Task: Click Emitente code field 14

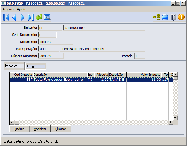Action: coord(50,28)
